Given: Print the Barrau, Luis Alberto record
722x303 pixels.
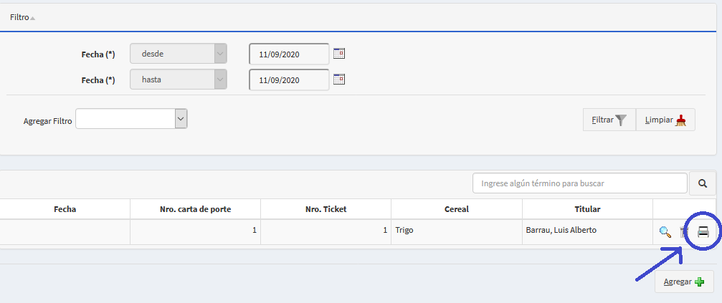Looking at the screenshot, I should pos(703,231).
